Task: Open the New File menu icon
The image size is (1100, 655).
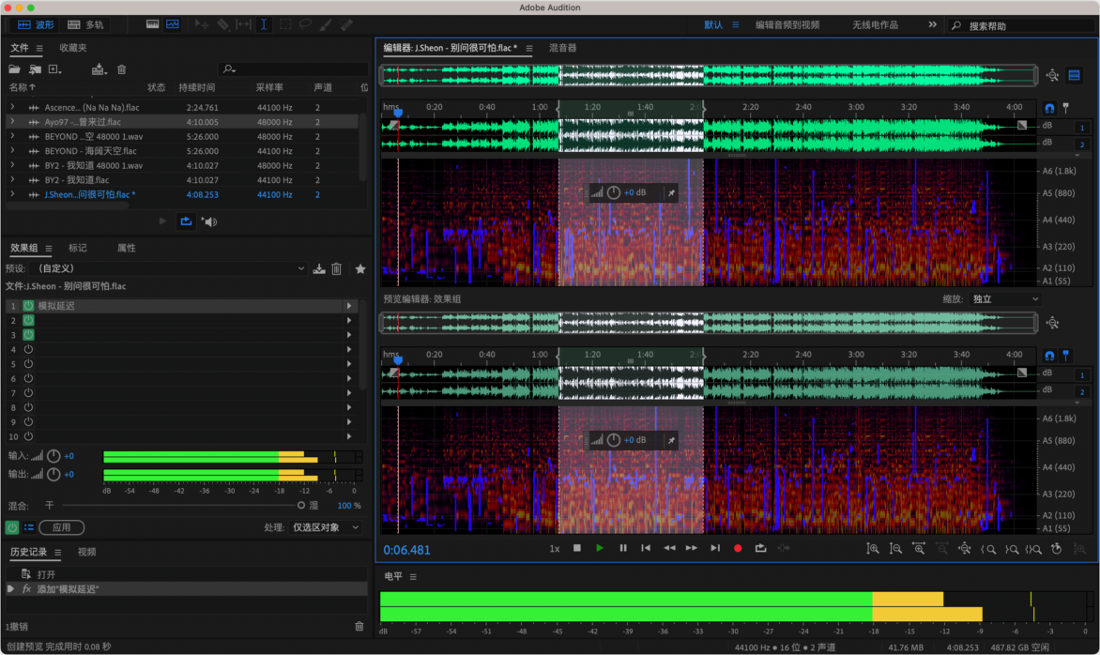Action: tap(54, 69)
